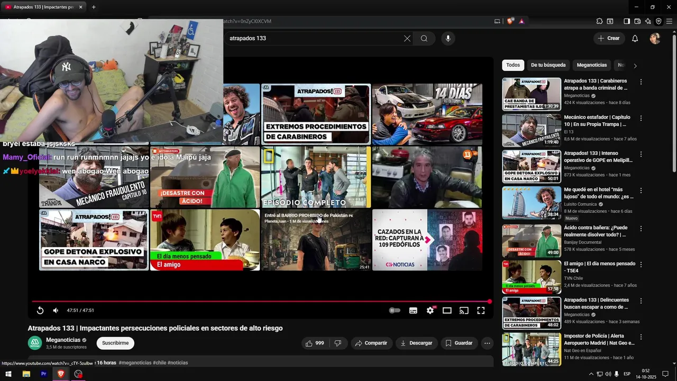Open options for El amigo video

click(641, 265)
